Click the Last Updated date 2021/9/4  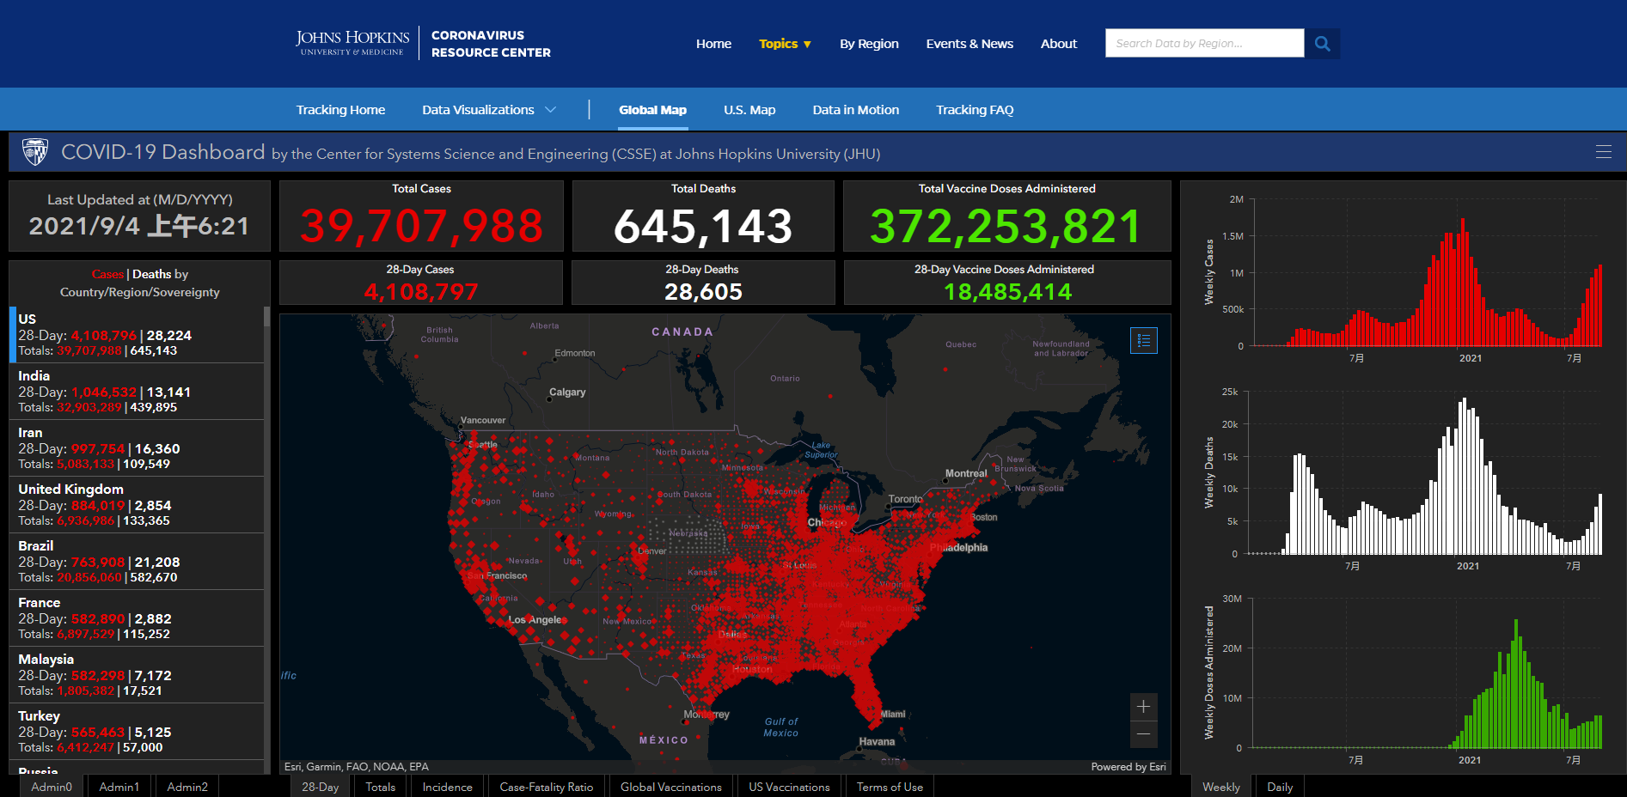tap(139, 226)
